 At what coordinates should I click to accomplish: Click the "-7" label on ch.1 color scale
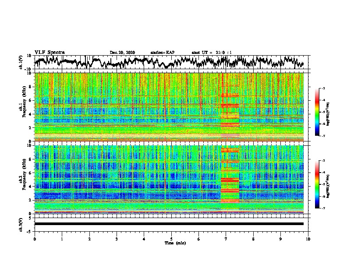click(x=323, y=136)
